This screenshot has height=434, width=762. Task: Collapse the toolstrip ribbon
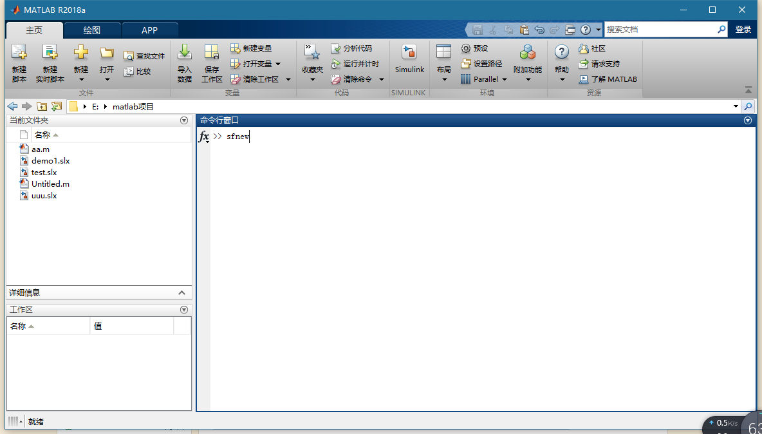(x=748, y=90)
